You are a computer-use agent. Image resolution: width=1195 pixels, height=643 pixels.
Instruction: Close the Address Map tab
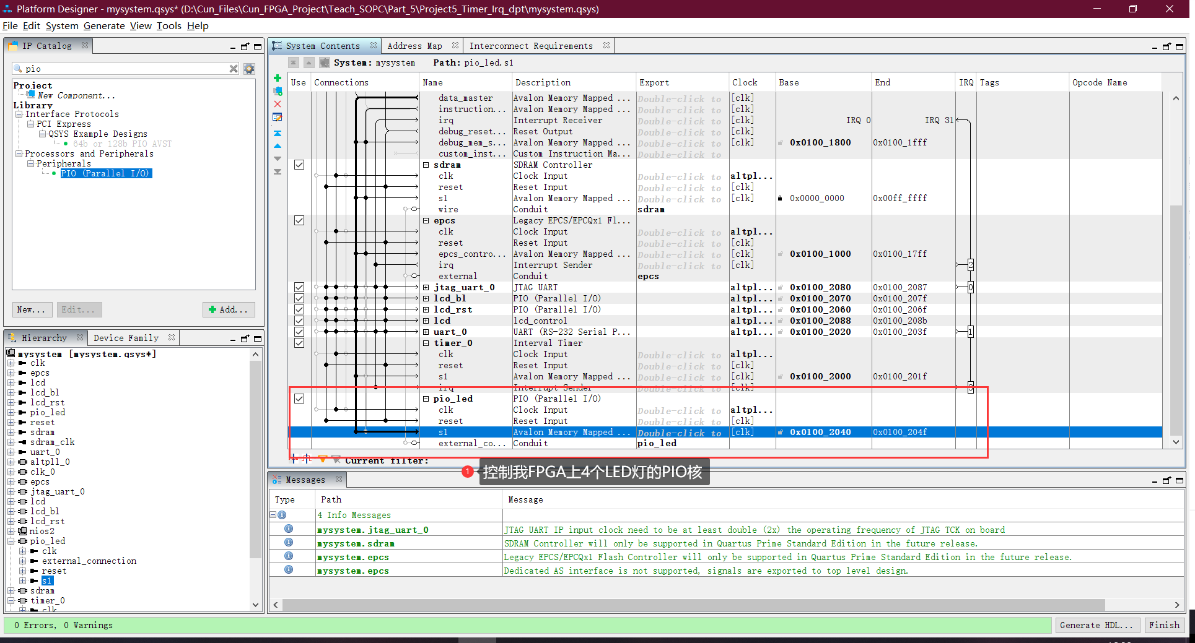click(x=455, y=45)
